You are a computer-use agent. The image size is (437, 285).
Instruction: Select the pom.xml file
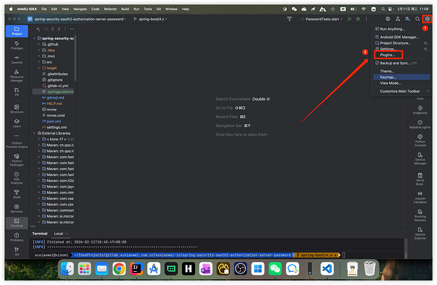(x=55, y=121)
